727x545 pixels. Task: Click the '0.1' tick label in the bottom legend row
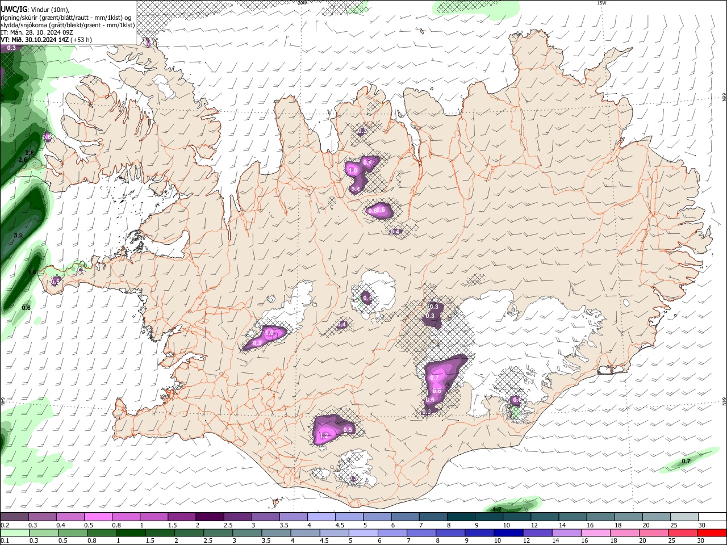pyautogui.click(x=5, y=542)
